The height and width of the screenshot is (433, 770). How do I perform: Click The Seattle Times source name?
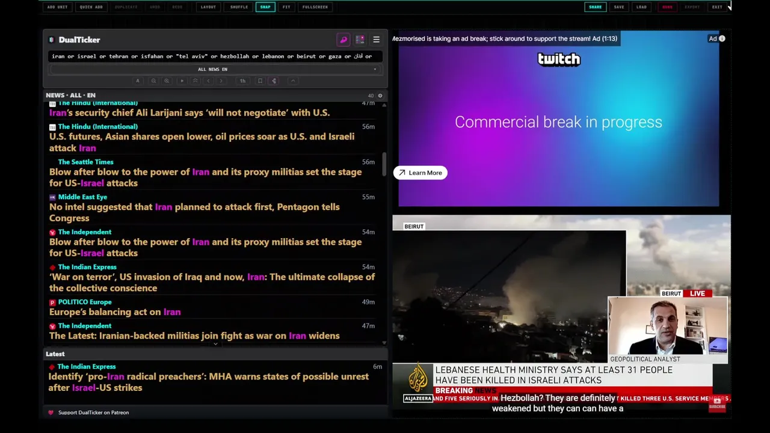click(85, 162)
